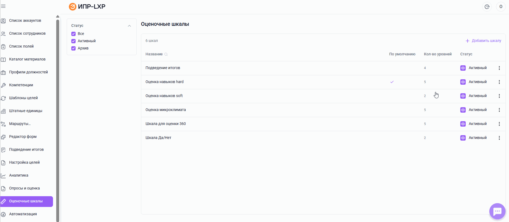This screenshot has height=222, width=509.
Task: Open actions menu for Оценка навыков soft
Action: tap(499, 96)
